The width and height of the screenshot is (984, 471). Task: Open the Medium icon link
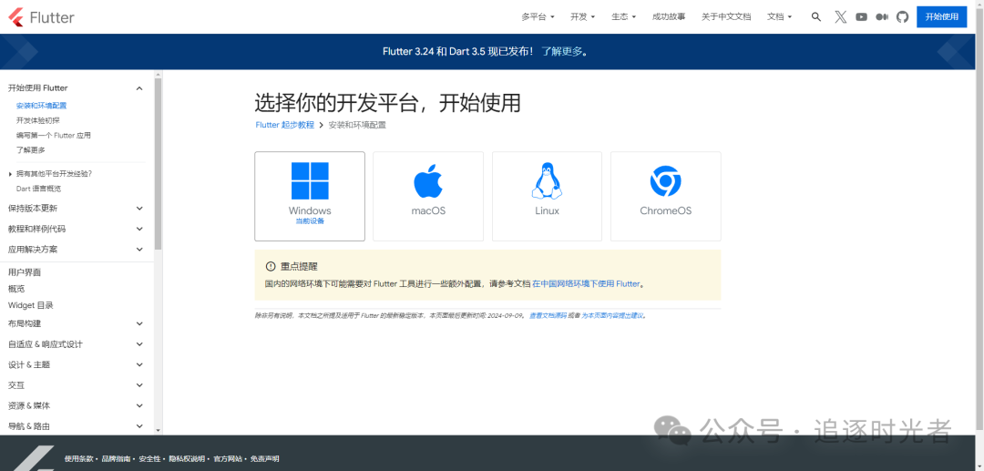(882, 17)
